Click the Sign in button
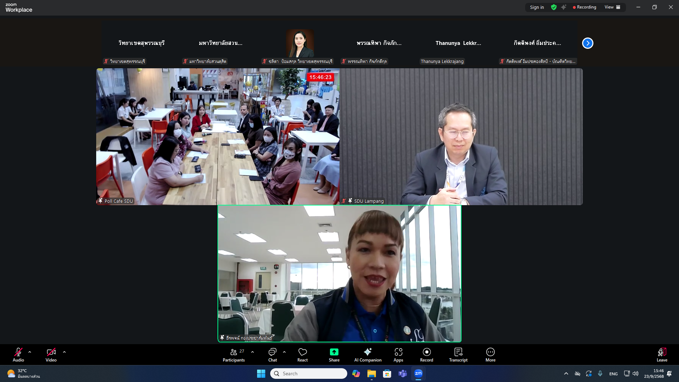This screenshot has height=382, width=679. (x=536, y=7)
